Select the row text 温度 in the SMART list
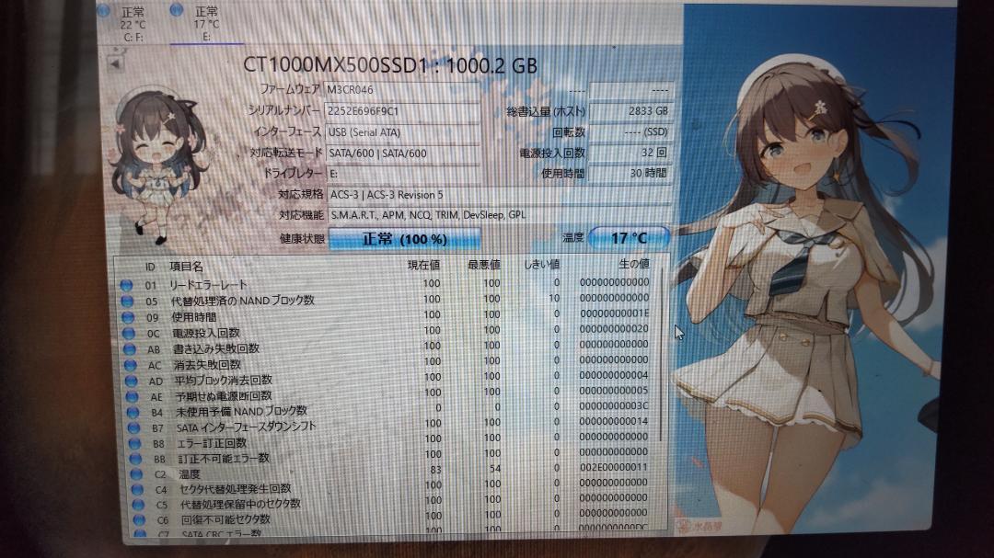Screen dimensions: 994x558 (x=190, y=473)
